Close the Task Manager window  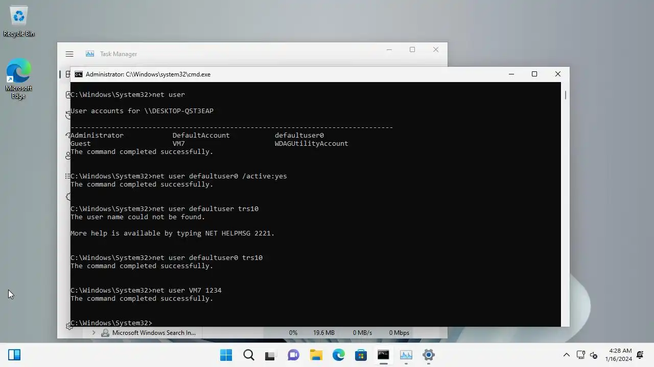tap(436, 50)
